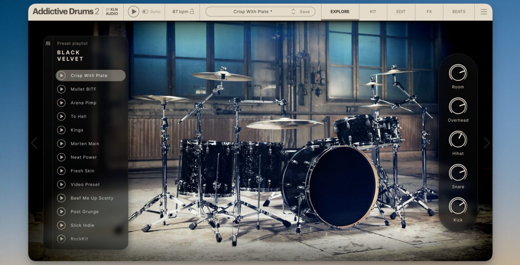
Task: Toggle the Sync switch
Action: [x=146, y=11]
